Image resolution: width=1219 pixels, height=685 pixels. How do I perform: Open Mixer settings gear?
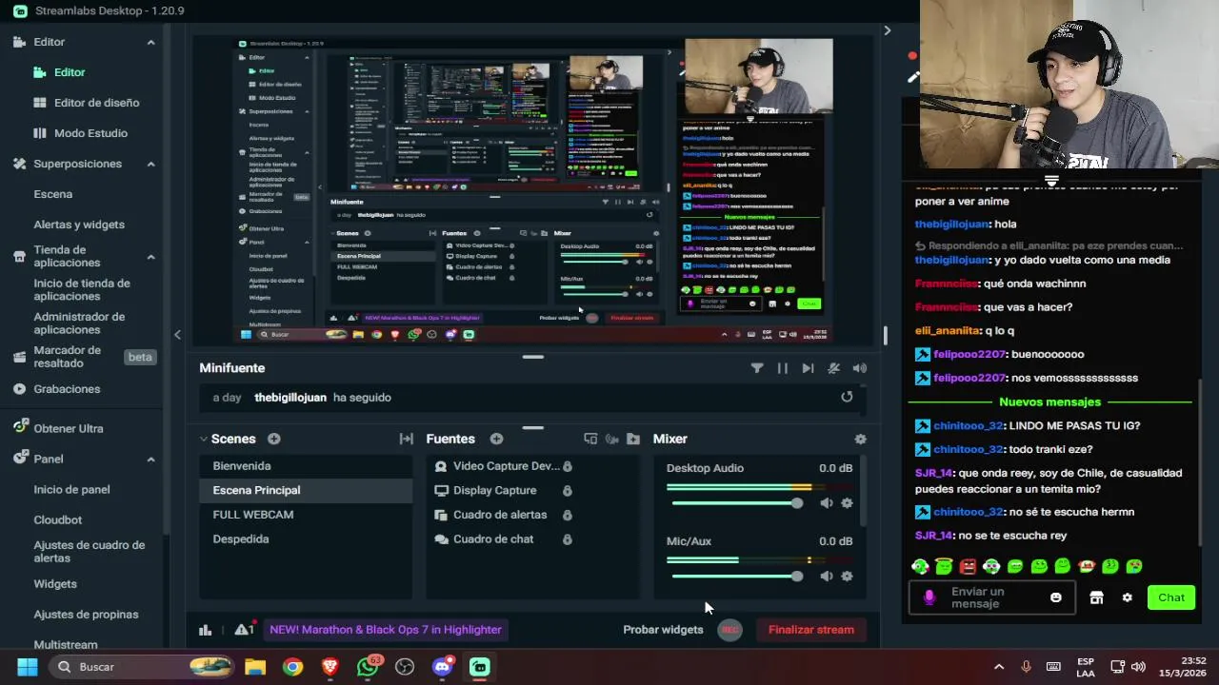[861, 439]
